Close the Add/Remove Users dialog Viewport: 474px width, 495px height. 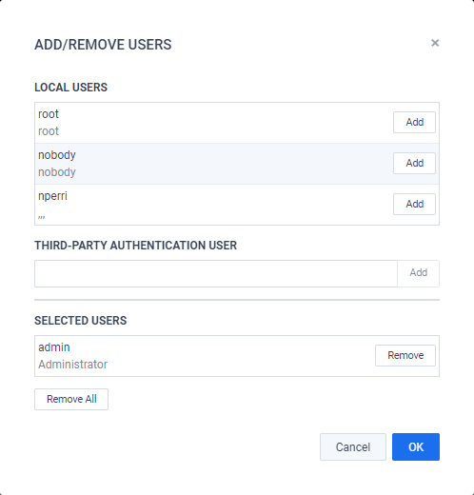click(x=435, y=43)
